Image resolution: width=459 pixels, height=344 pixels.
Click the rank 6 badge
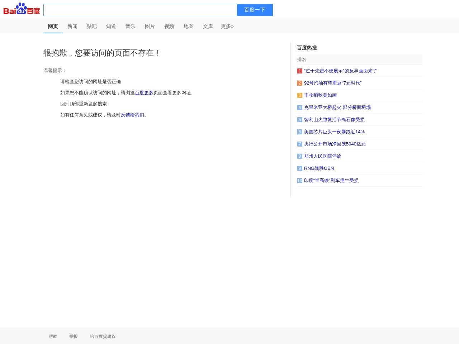pyautogui.click(x=300, y=132)
